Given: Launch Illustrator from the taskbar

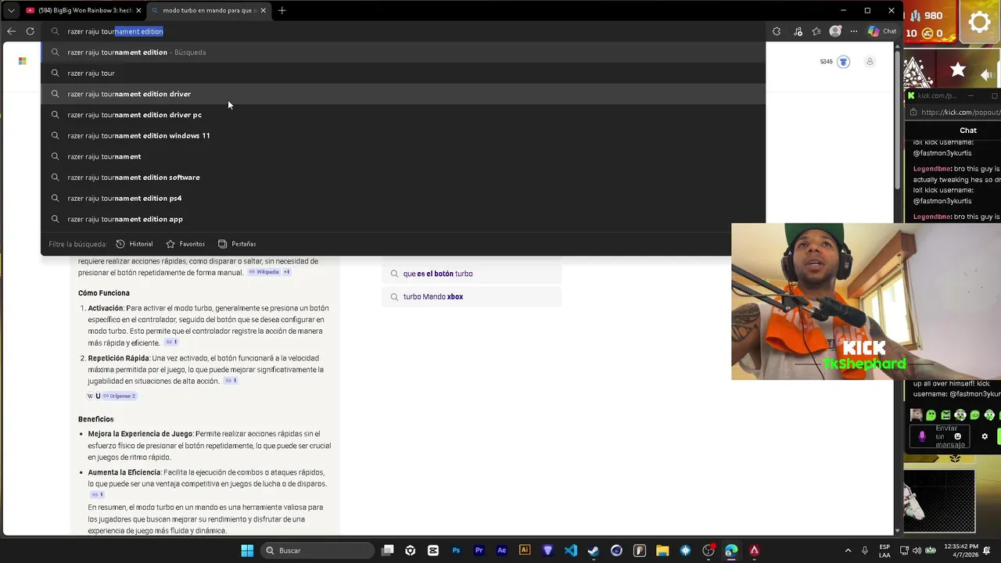Looking at the screenshot, I should point(525,550).
